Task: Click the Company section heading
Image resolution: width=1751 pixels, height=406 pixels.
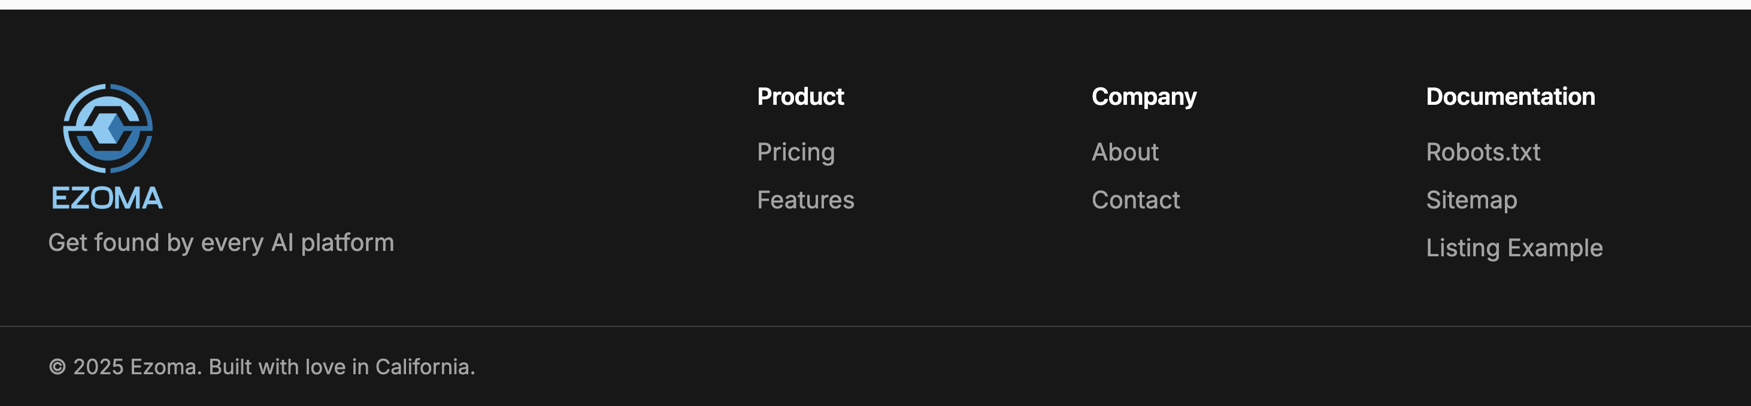Action: coord(1144,96)
